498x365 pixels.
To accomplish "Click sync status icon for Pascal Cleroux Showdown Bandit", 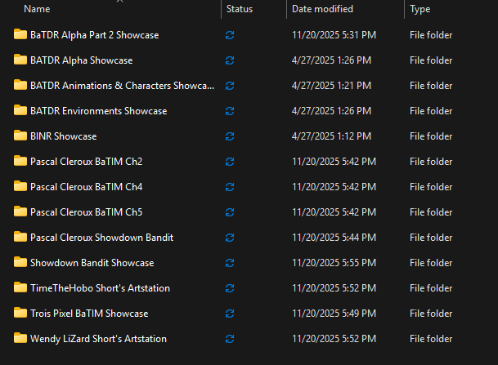I will pos(230,238).
